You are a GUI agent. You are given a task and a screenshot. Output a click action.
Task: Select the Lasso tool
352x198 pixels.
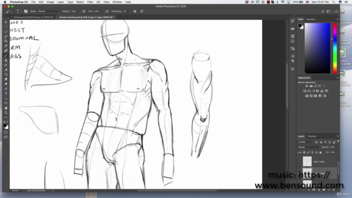[6, 31]
